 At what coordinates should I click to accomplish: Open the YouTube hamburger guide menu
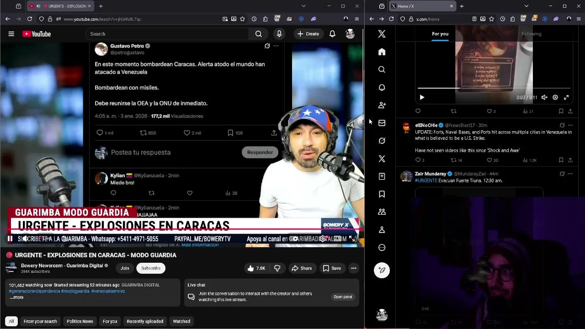click(x=11, y=34)
